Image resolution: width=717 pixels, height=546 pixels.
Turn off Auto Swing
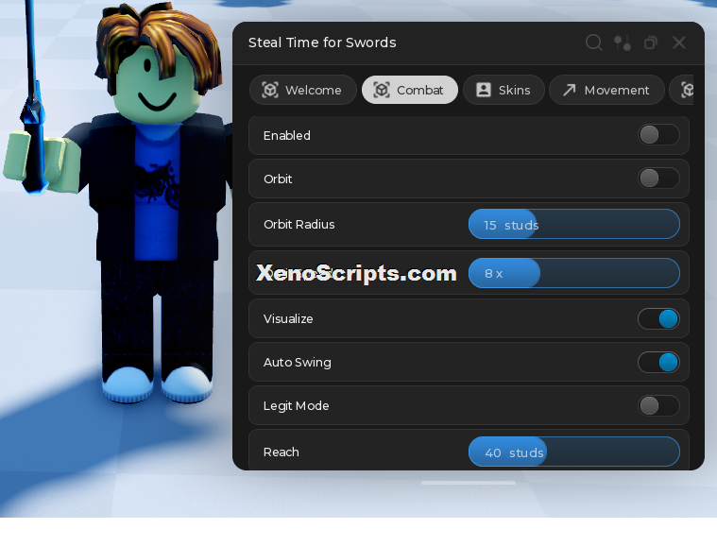[x=658, y=362]
